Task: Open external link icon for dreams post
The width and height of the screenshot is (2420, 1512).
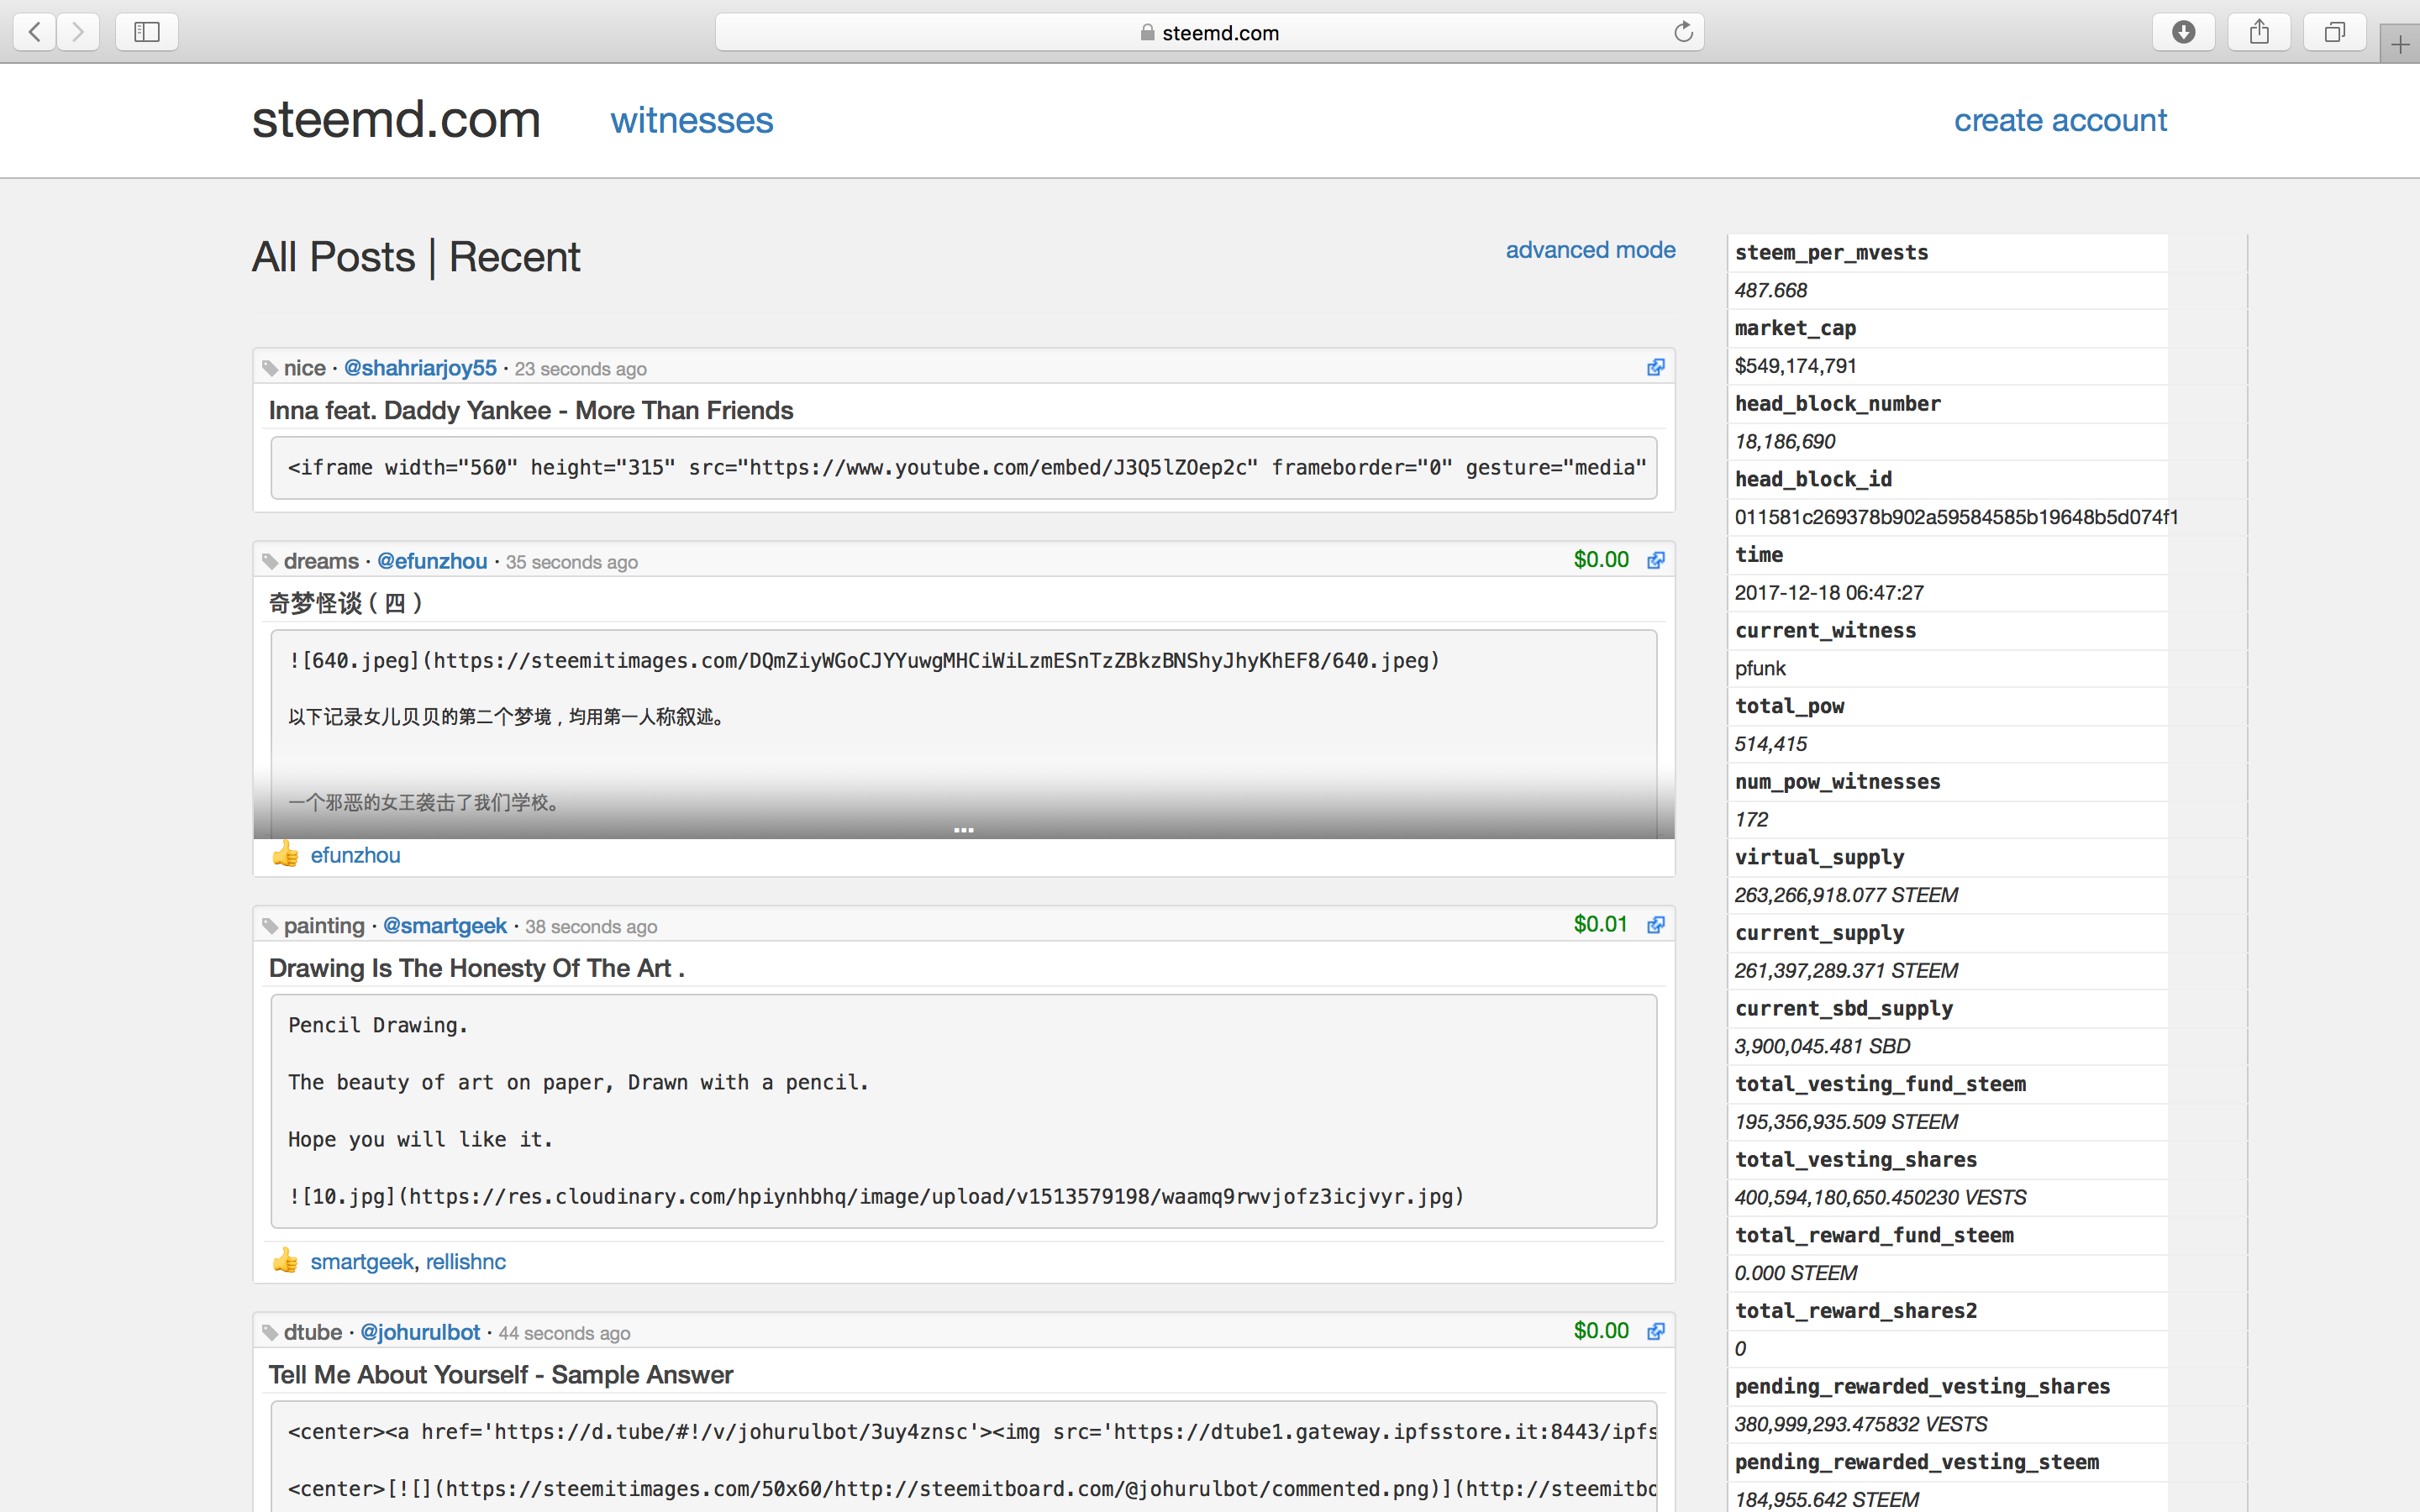Action: [1656, 560]
